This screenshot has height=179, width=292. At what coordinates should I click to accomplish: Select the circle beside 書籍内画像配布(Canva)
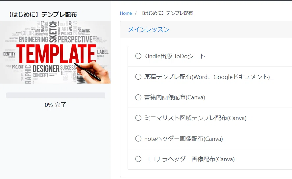138,97
